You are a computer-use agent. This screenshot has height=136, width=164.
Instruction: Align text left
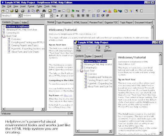(x=78, y=16)
